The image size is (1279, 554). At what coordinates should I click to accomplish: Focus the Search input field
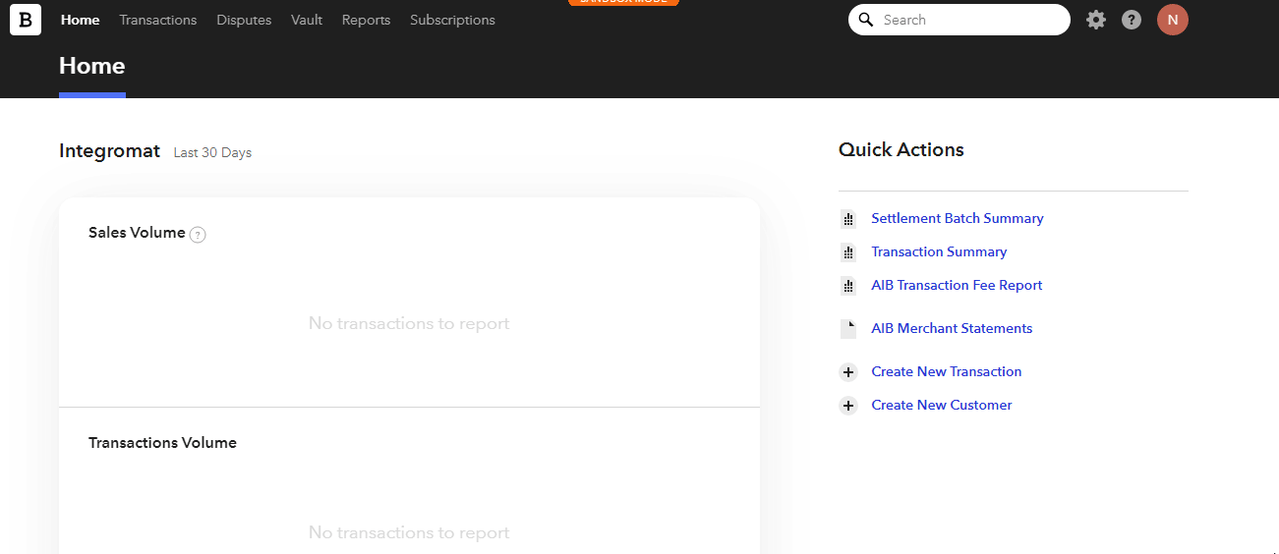(x=959, y=20)
